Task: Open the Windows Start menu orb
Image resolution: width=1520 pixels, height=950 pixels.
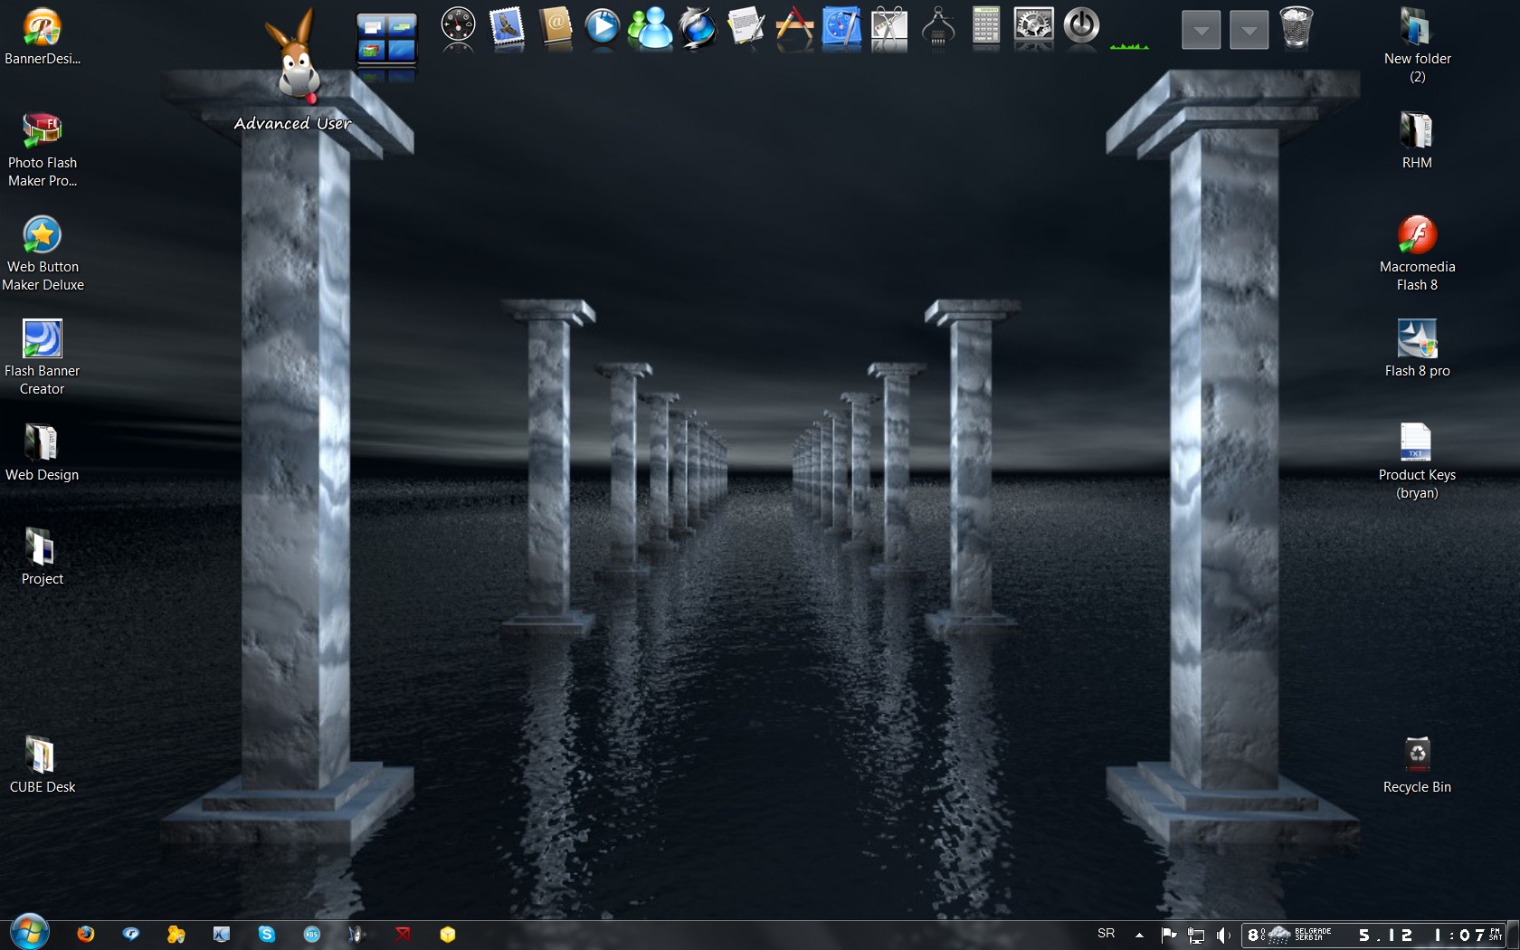Action: [x=30, y=932]
